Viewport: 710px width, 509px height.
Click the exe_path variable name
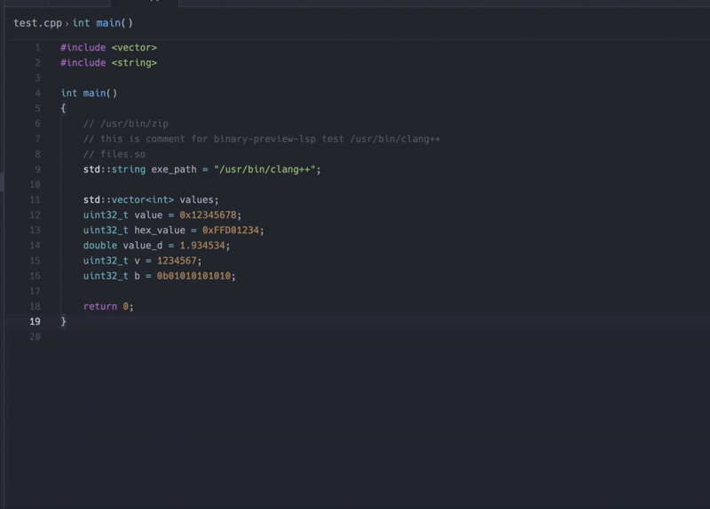pyautogui.click(x=174, y=169)
